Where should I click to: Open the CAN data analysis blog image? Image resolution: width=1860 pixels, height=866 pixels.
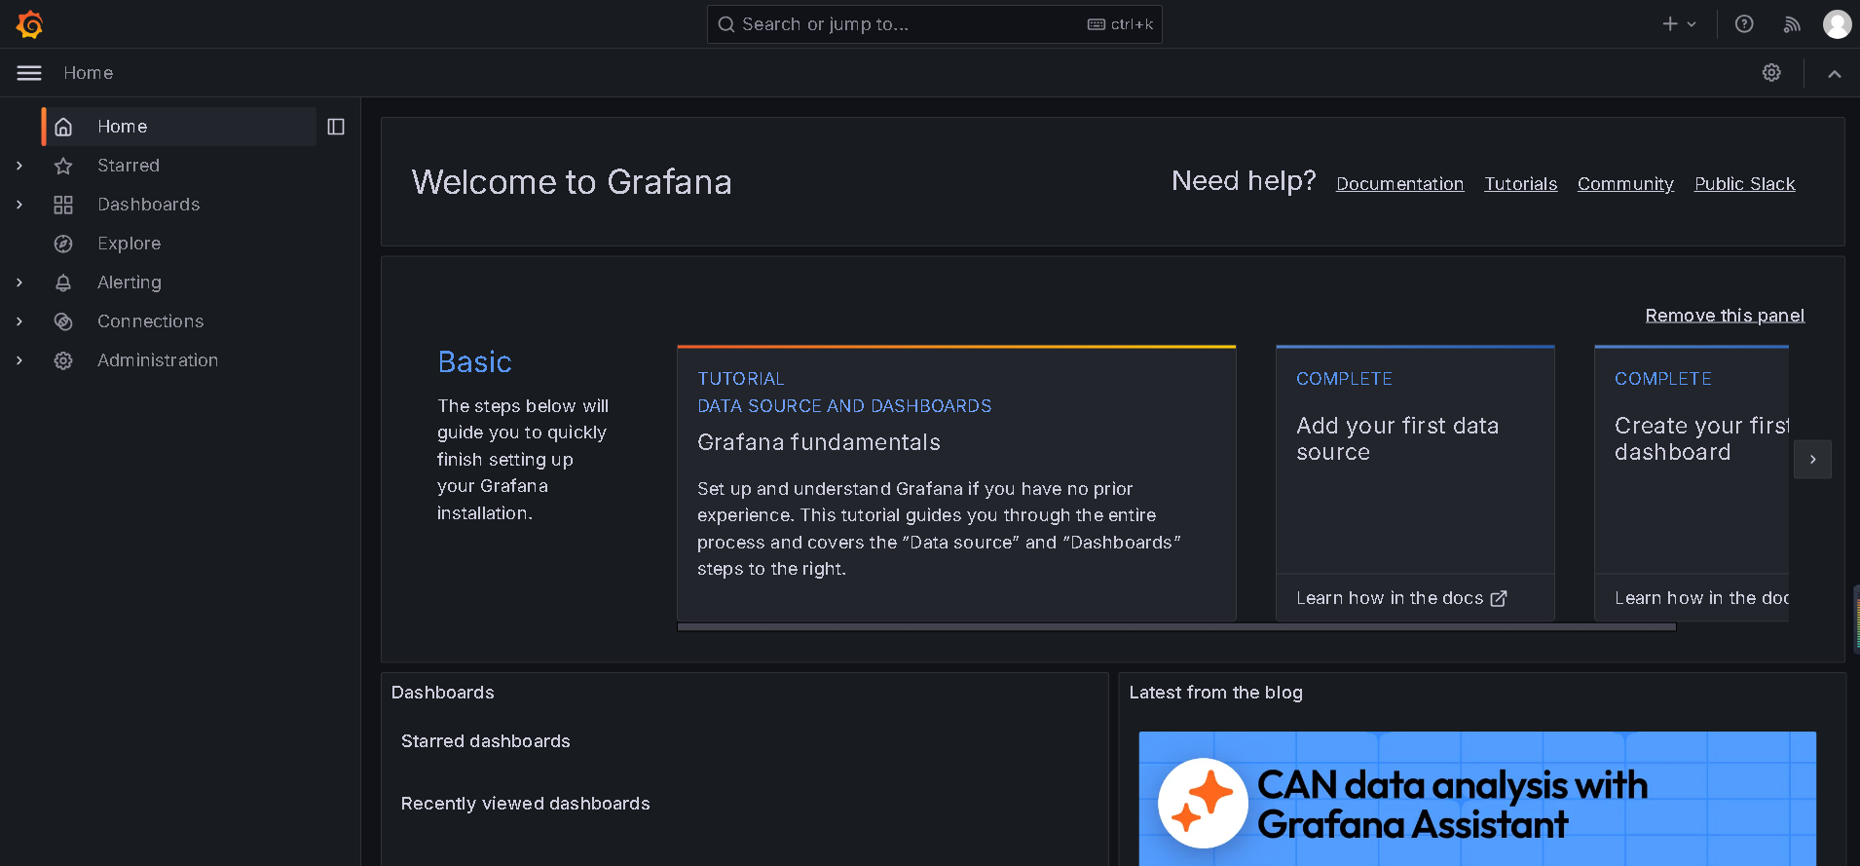tap(1477, 799)
